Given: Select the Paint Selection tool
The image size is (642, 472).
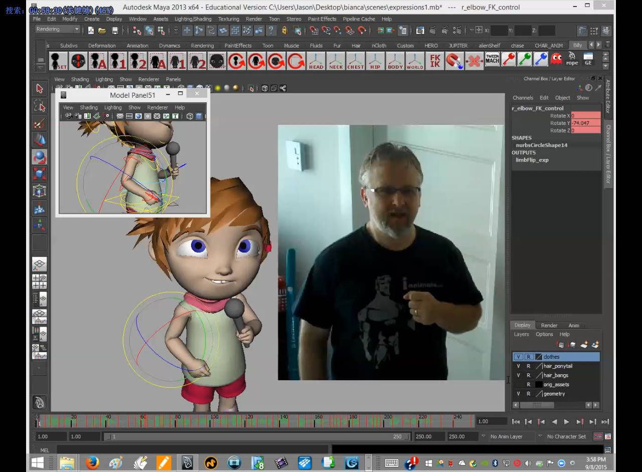Looking at the screenshot, I should click(x=40, y=123).
